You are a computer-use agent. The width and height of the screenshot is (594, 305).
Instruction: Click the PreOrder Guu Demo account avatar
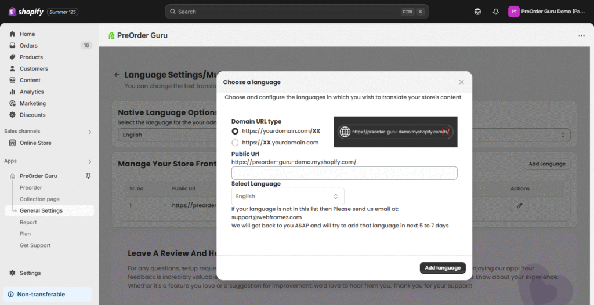(514, 12)
